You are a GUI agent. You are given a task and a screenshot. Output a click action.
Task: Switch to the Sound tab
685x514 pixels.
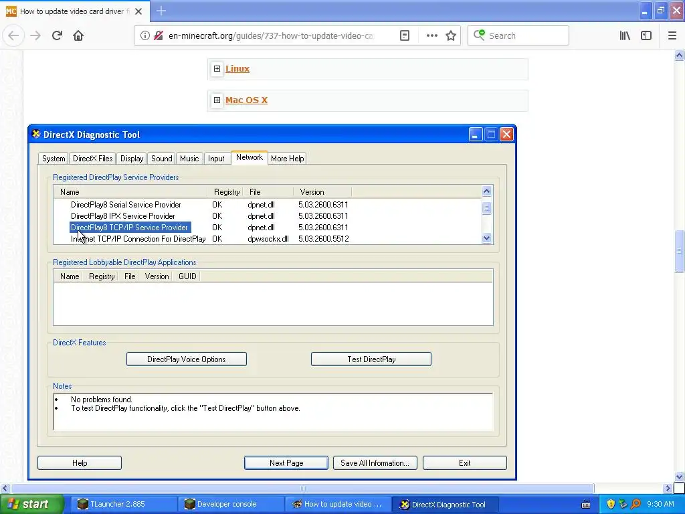point(162,158)
